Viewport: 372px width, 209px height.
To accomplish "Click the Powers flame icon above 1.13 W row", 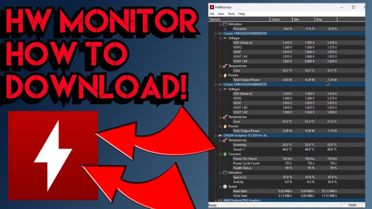I will [225, 126].
